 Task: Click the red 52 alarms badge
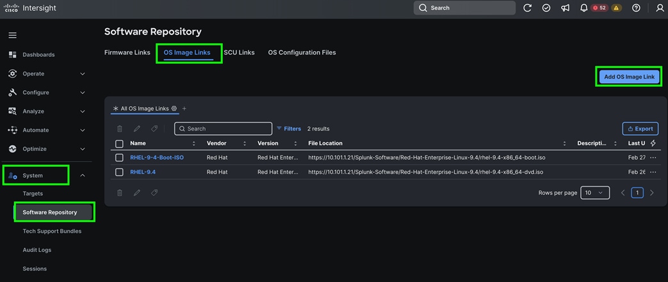click(x=599, y=8)
